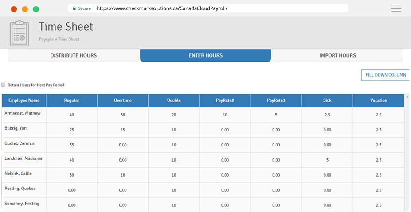
Task: Open the Import Hours tab
Action: 337,55
